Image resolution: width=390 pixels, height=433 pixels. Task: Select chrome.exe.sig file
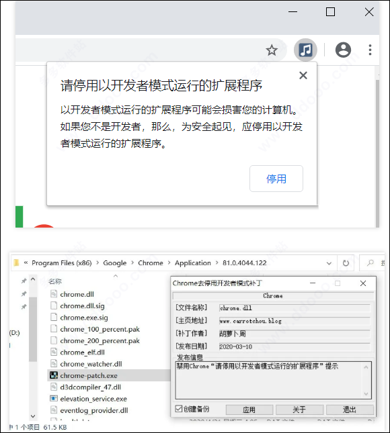84,318
